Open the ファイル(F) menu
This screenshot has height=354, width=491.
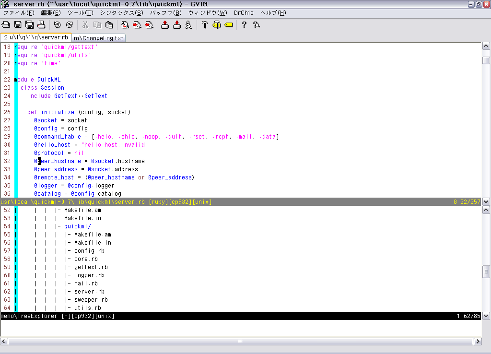[19, 13]
